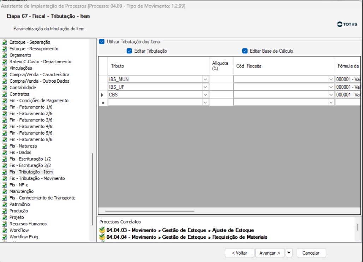Click the Tributo column header
The height and width of the screenshot is (262, 363).
158,66
